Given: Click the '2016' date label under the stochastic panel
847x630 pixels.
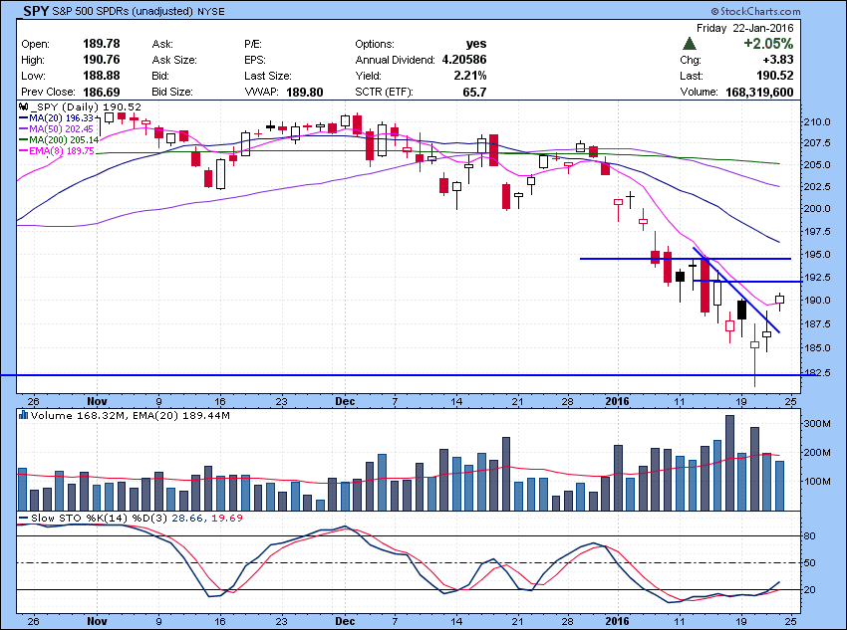Looking at the screenshot, I should tap(617, 621).
